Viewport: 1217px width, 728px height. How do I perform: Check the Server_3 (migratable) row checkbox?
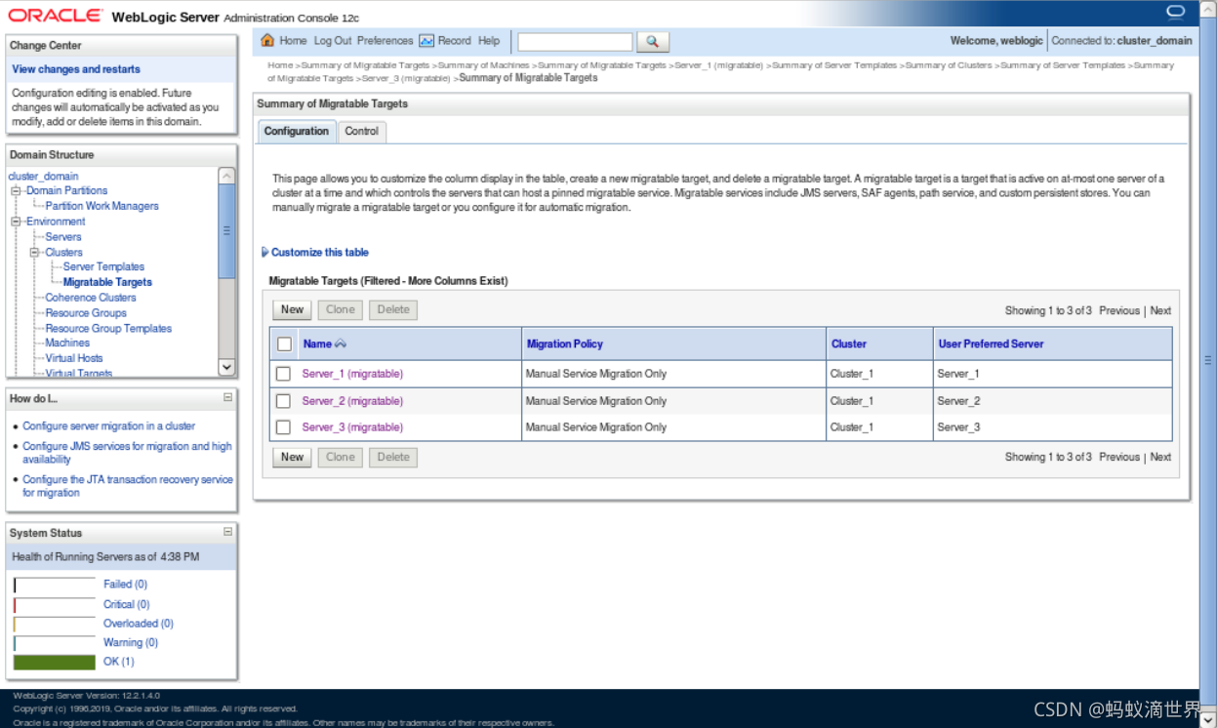[x=283, y=427]
